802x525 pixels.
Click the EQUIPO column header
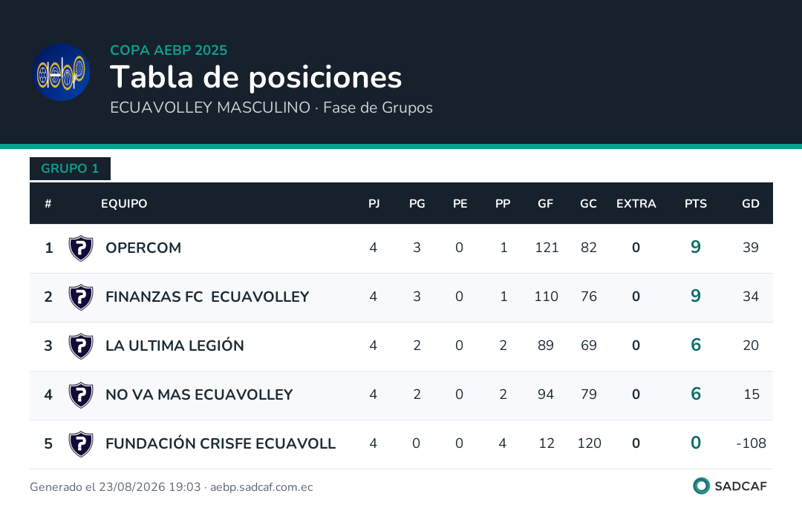pos(124,204)
